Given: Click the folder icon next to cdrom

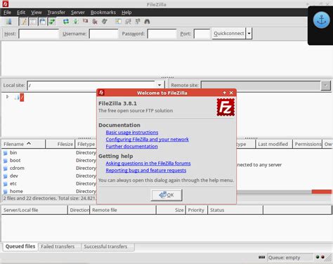Looking at the screenshot, I should (6, 169).
